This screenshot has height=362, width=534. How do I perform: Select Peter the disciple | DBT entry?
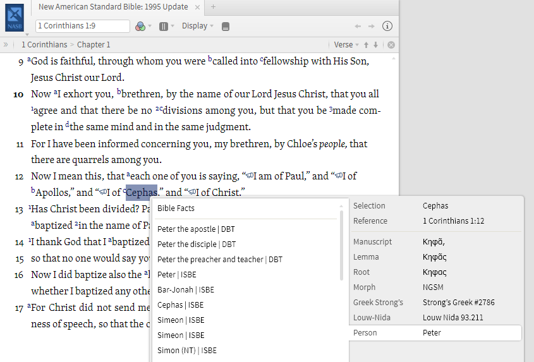point(197,244)
